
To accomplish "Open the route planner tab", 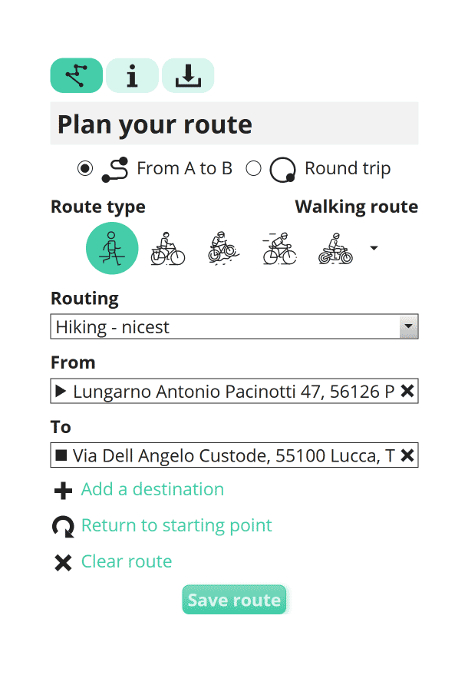I will tap(77, 75).
